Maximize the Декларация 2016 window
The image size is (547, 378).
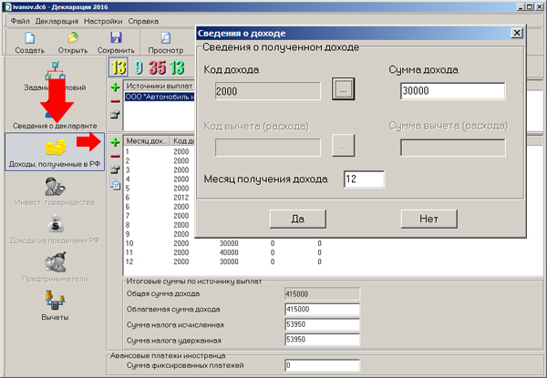[530, 6]
